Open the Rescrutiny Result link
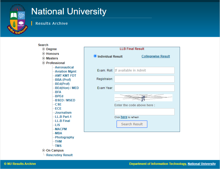This screenshot has width=220, height=169. click(x=59, y=155)
